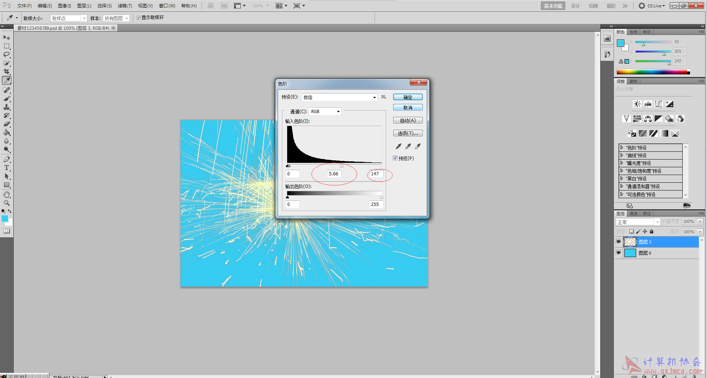Add Levels adjustment from panel
Screen dimensions: 707x378
pyautogui.click(x=648, y=104)
